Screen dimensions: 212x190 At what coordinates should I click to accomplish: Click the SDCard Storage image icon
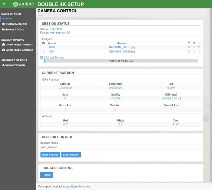(x=42, y=58)
